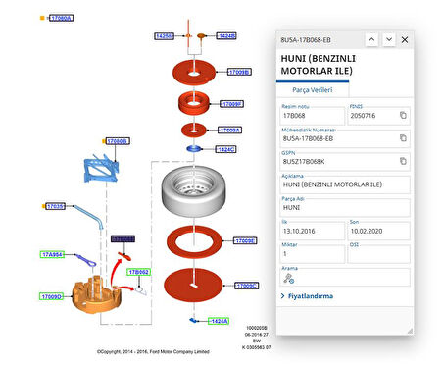This screenshot has height=367, width=443.
Task: Close the part details panel
Action: coord(405,39)
